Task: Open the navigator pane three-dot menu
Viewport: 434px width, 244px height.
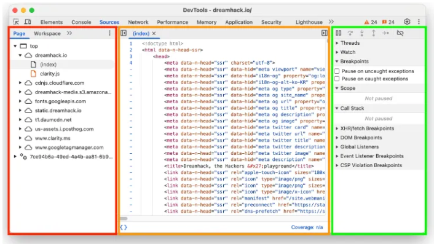Action: 109,33
